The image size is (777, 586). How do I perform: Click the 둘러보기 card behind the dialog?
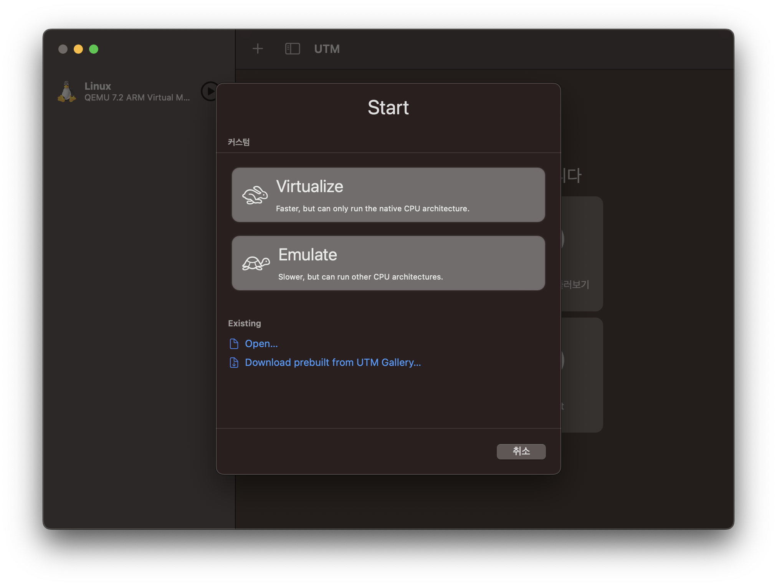(x=582, y=254)
